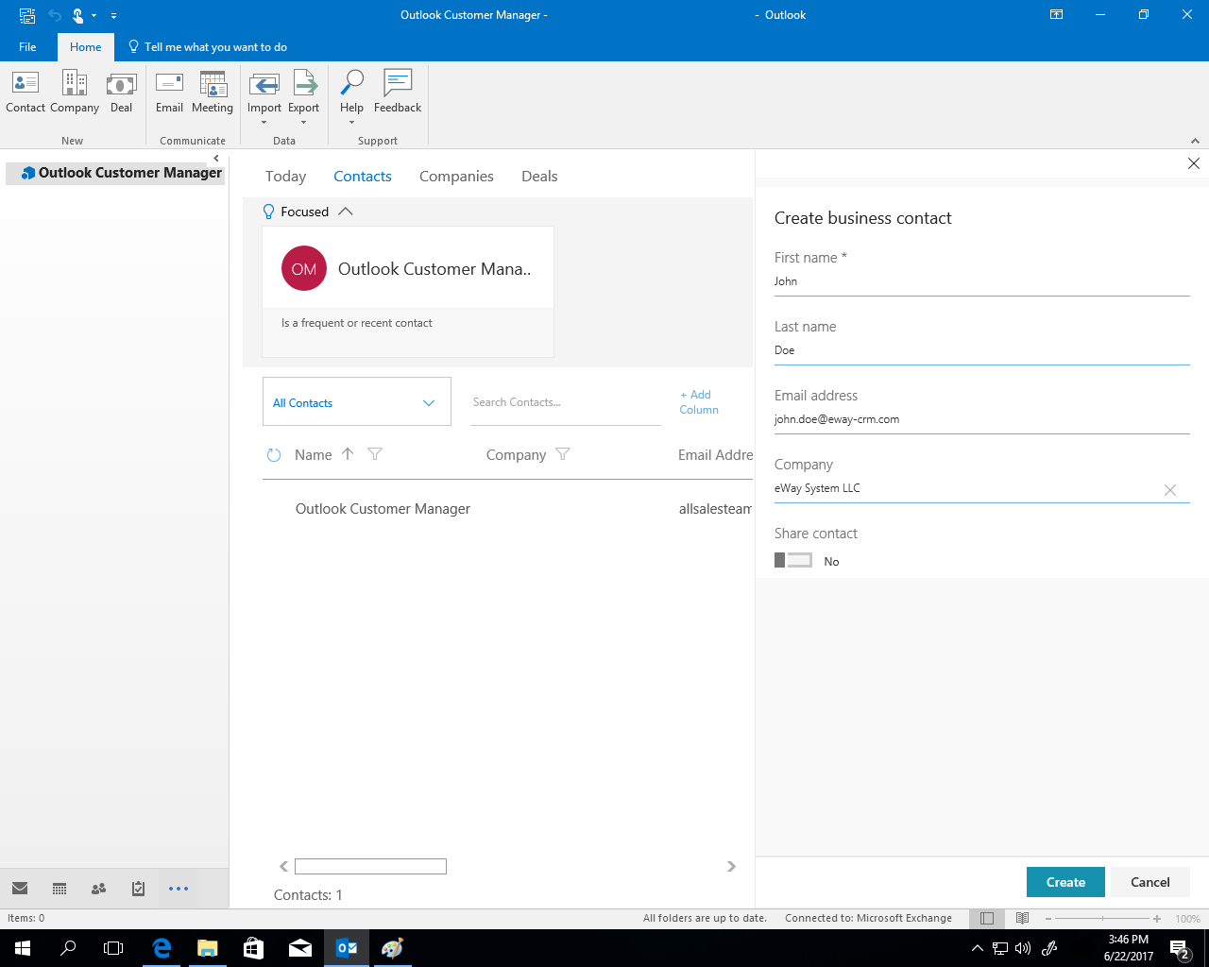
Task: Refresh the contacts list
Action: click(x=274, y=455)
